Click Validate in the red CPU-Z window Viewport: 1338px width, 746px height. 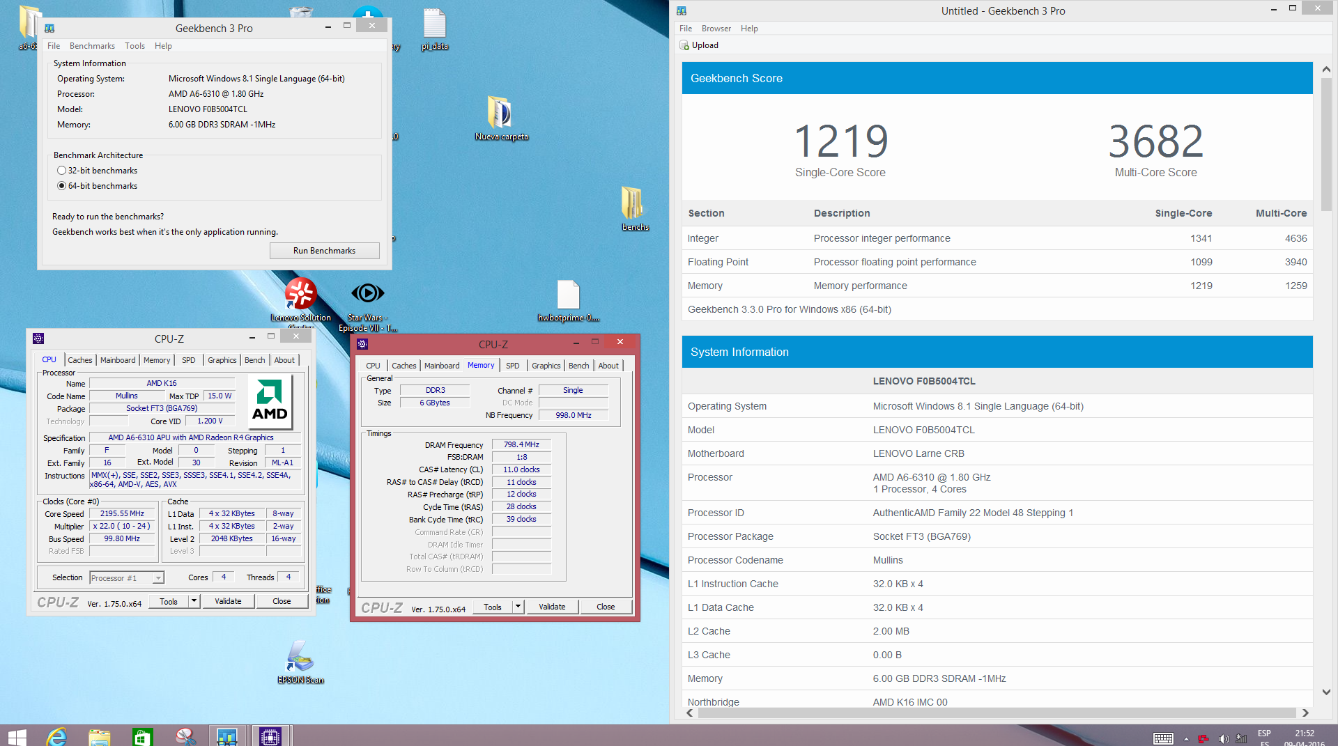point(552,607)
